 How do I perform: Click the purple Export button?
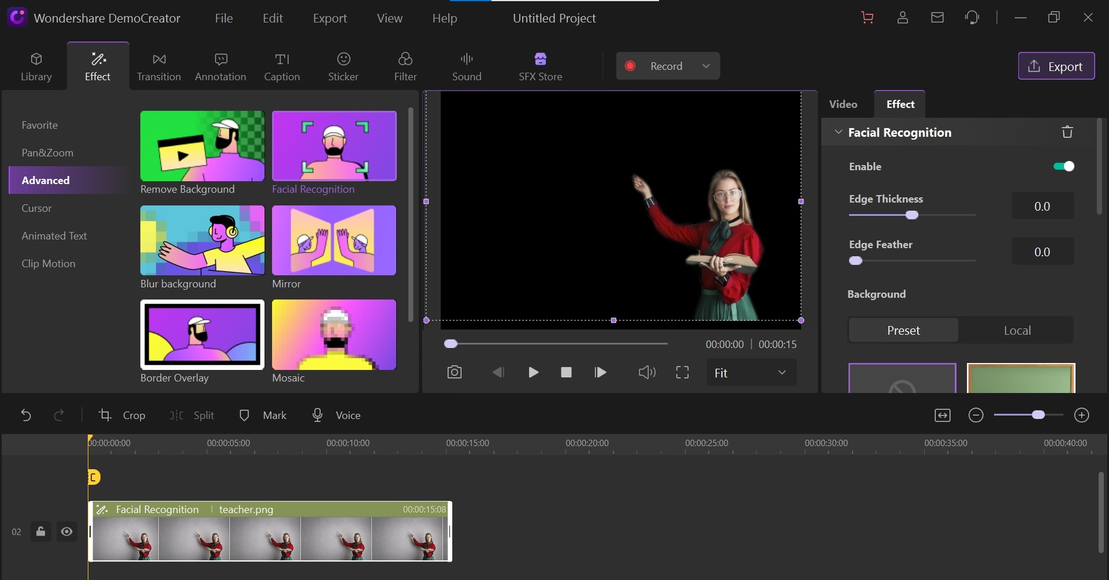coord(1056,66)
